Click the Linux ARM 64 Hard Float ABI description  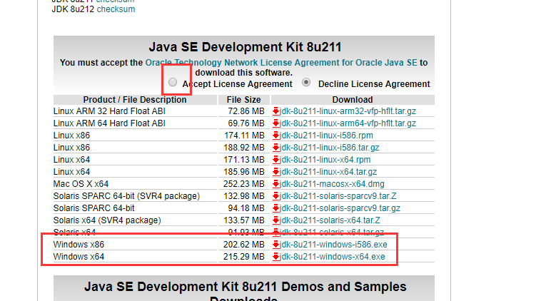point(109,123)
